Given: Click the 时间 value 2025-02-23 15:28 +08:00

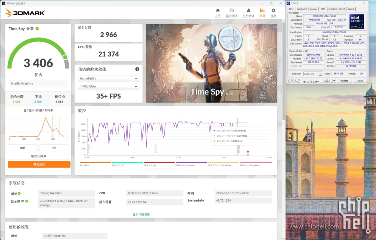Looking at the screenshot, I should [243, 193].
